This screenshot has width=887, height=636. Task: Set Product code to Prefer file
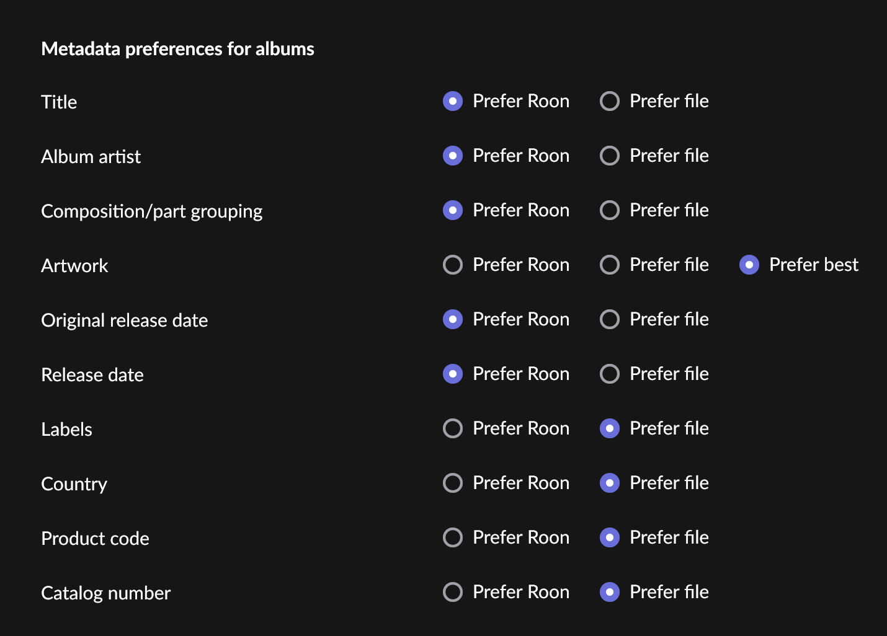point(610,537)
